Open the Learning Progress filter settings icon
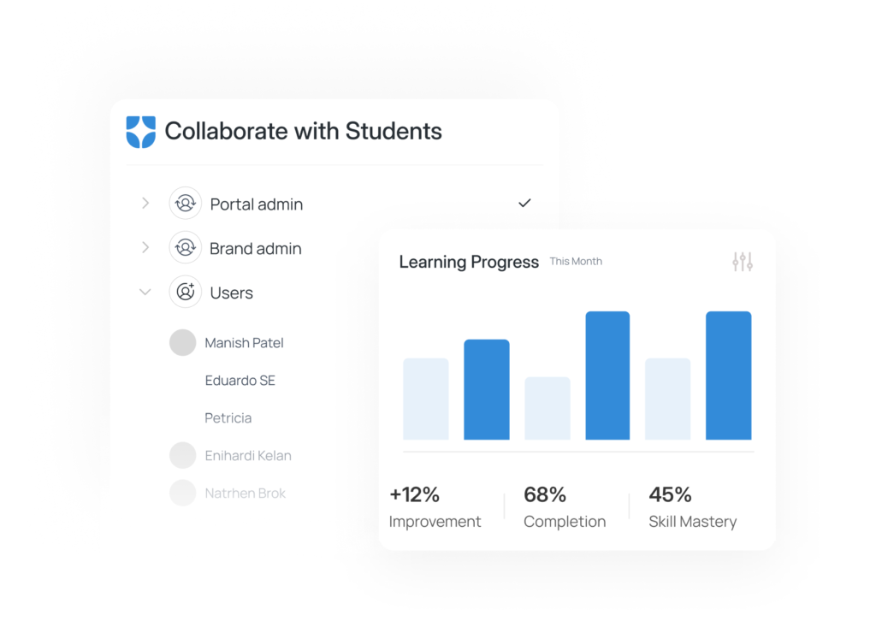 coord(743,262)
